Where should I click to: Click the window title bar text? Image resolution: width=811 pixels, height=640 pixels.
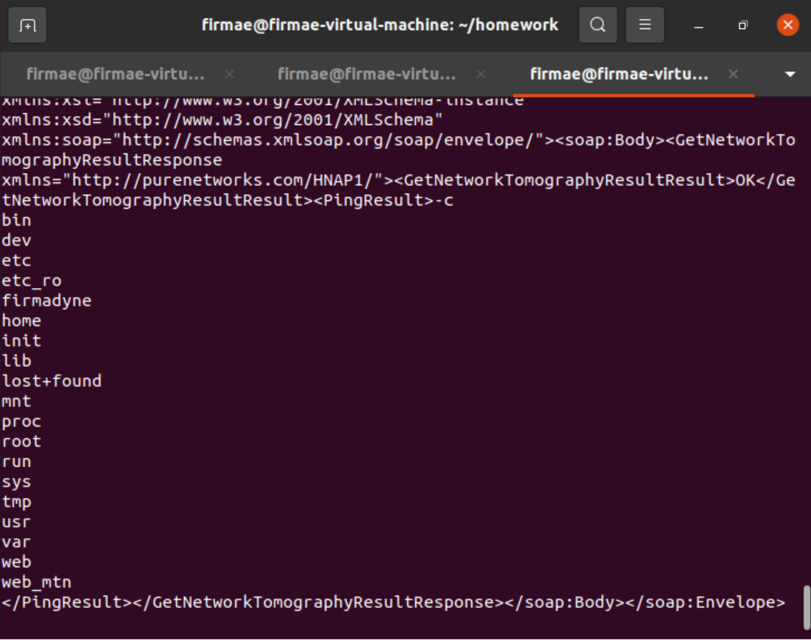379,25
